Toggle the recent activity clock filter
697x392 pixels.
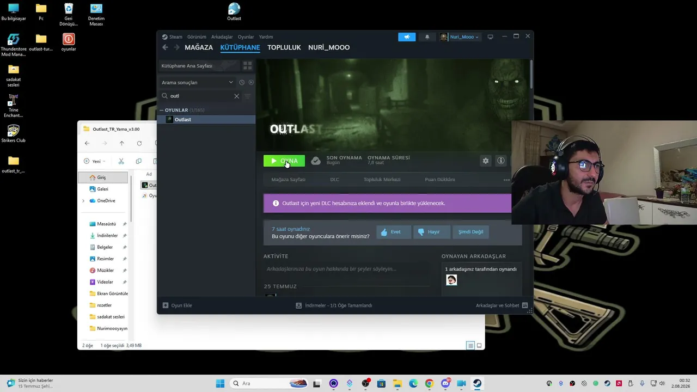coord(242,82)
